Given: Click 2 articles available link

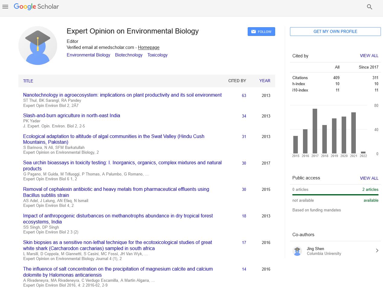Looking at the screenshot, I should [x=370, y=189].
